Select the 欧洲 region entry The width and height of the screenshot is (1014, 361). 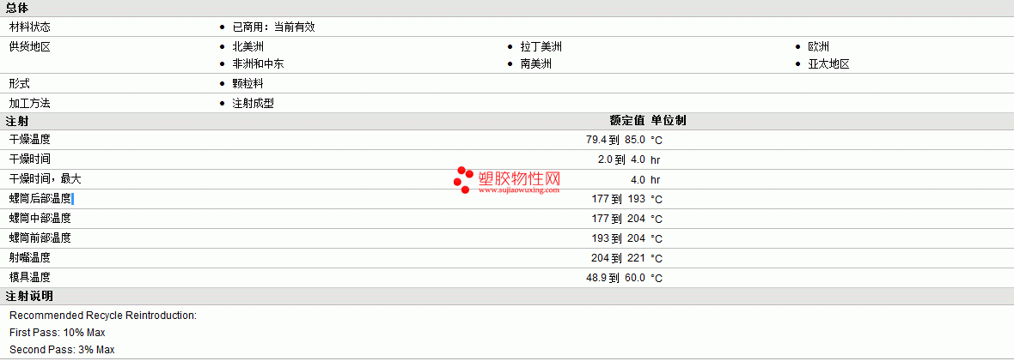tap(819, 46)
